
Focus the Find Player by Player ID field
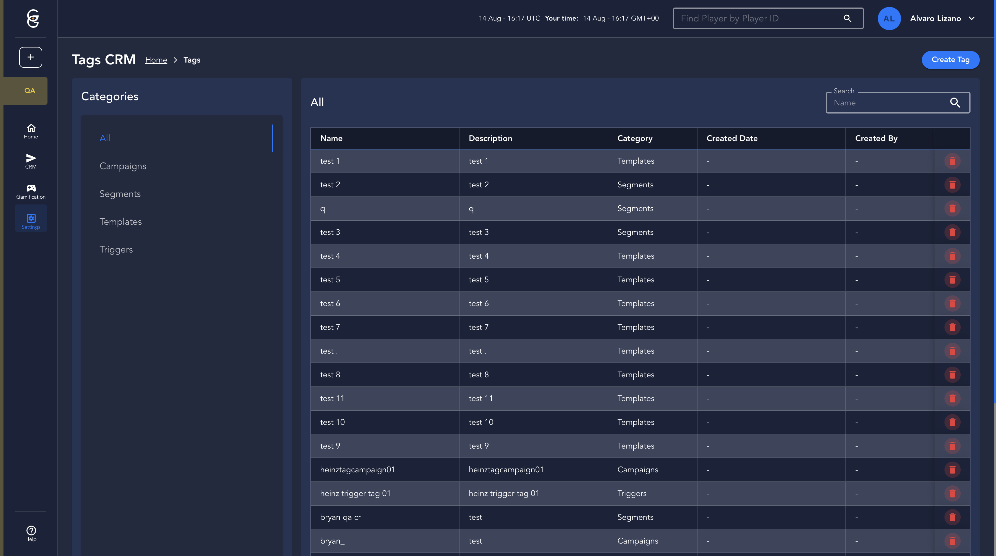pyautogui.click(x=758, y=18)
